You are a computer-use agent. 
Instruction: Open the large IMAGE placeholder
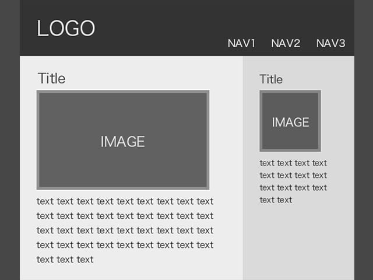(x=123, y=140)
